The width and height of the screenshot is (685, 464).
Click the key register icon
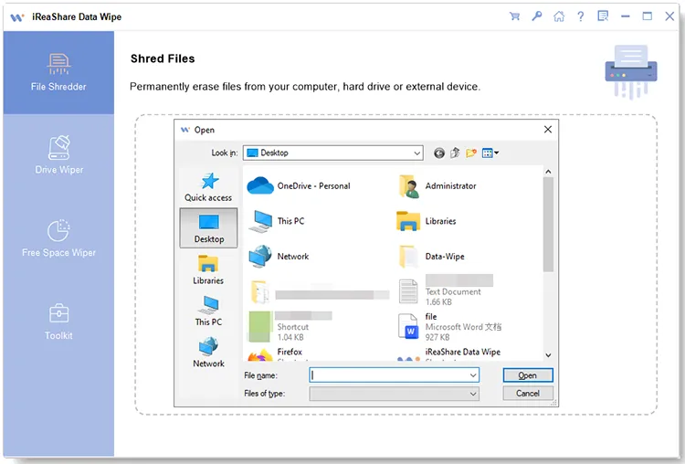coord(536,16)
